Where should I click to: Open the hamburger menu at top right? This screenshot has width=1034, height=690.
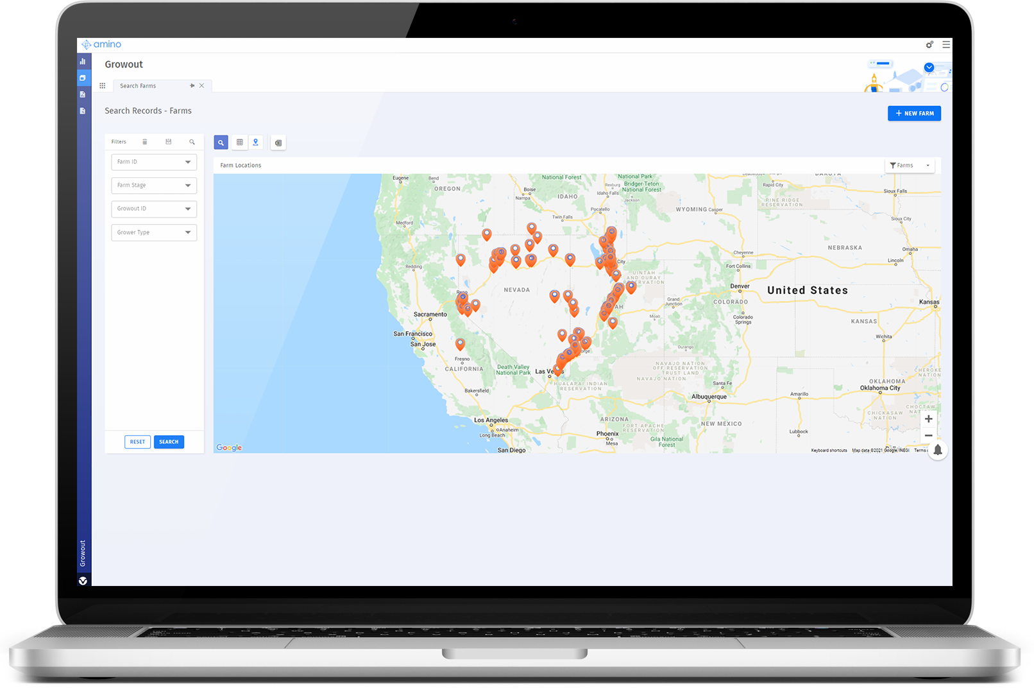[946, 44]
